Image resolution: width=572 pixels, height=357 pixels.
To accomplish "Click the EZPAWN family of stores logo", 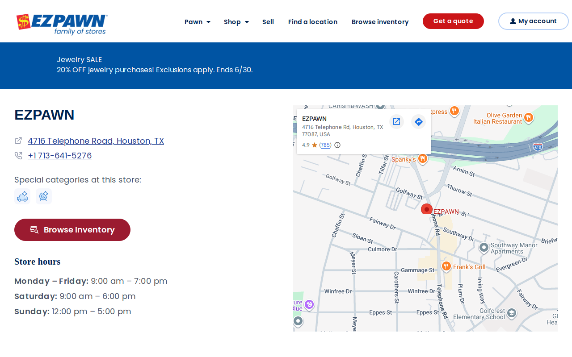I will click(x=62, y=24).
